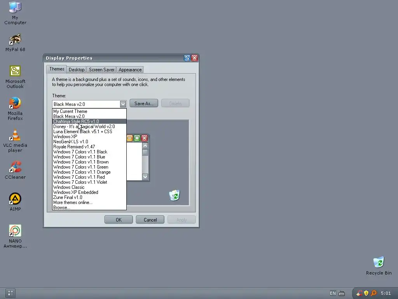Pick Windows 7 Colors v1.1 Red
398x299 pixels.
click(x=89, y=177)
